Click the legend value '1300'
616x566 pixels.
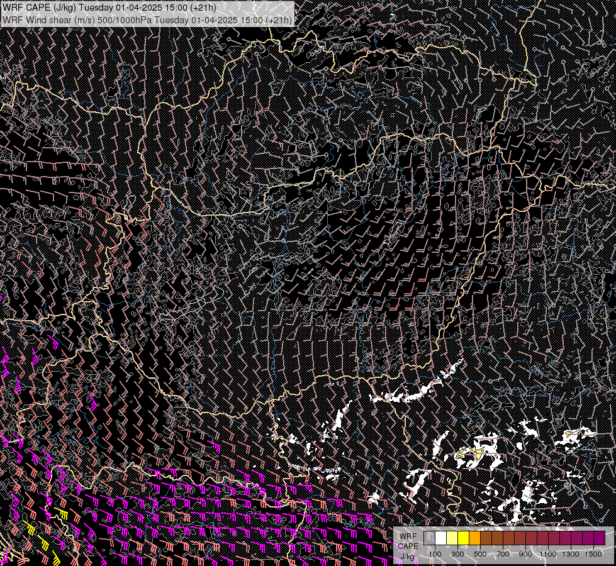(x=571, y=554)
